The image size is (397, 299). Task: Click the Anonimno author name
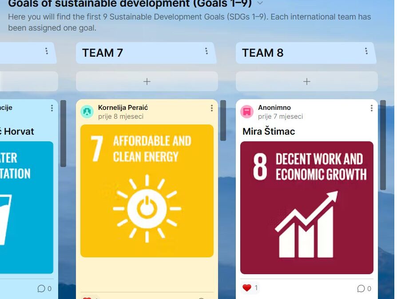coord(274,108)
